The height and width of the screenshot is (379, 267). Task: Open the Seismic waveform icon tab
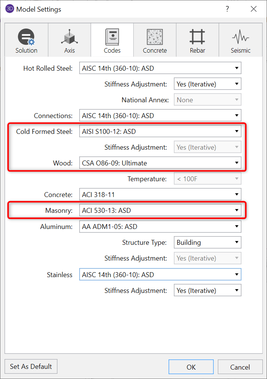pyautogui.click(x=240, y=37)
